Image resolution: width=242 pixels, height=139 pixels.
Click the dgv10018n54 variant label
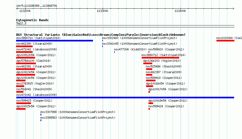[168, 101]
